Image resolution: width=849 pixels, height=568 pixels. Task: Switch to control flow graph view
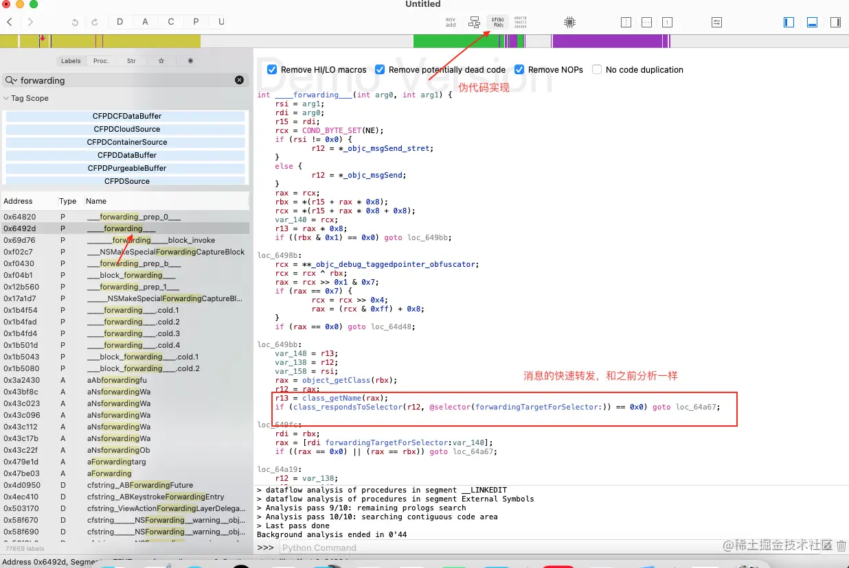(475, 22)
